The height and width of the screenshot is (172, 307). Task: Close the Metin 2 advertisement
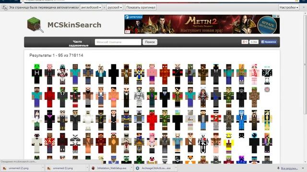(x=278, y=16)
